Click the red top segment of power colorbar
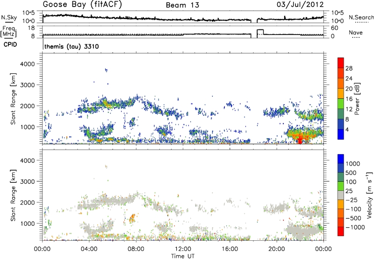The image size is (374, 259). tap(341, 63)
